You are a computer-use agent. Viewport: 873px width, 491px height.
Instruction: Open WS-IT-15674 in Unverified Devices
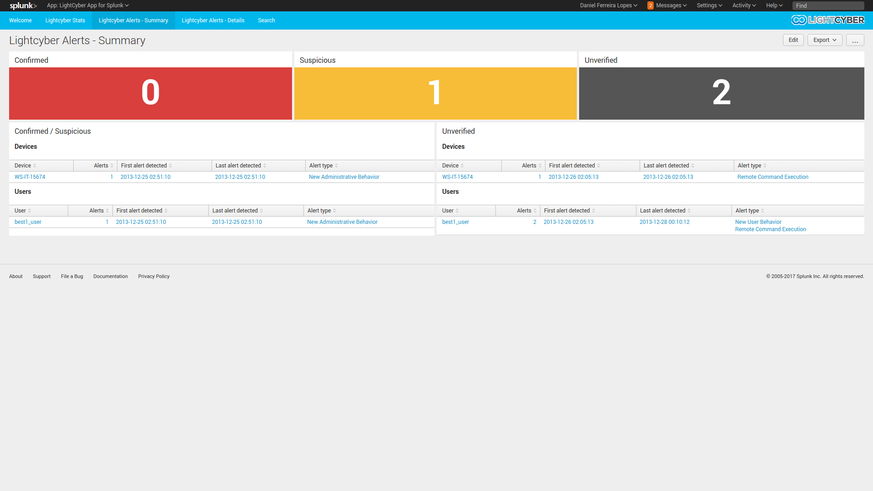point(457,177)
